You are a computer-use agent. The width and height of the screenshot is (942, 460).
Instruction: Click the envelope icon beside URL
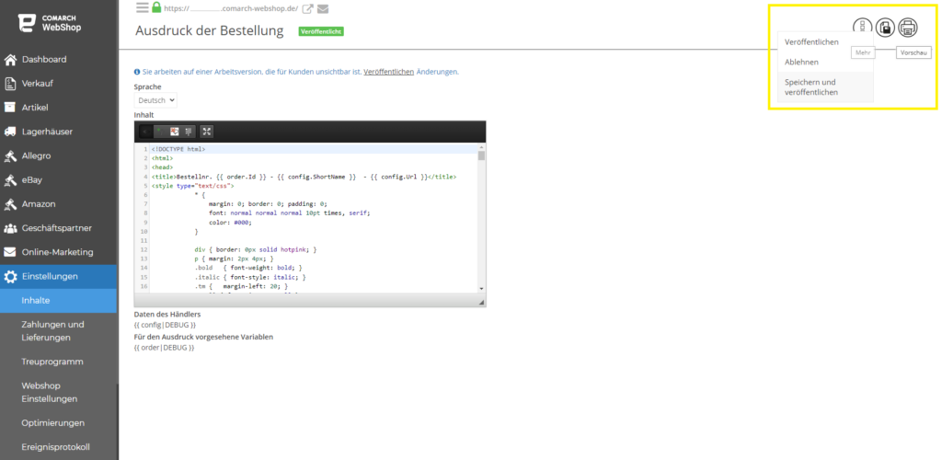[x=323, y=9]
